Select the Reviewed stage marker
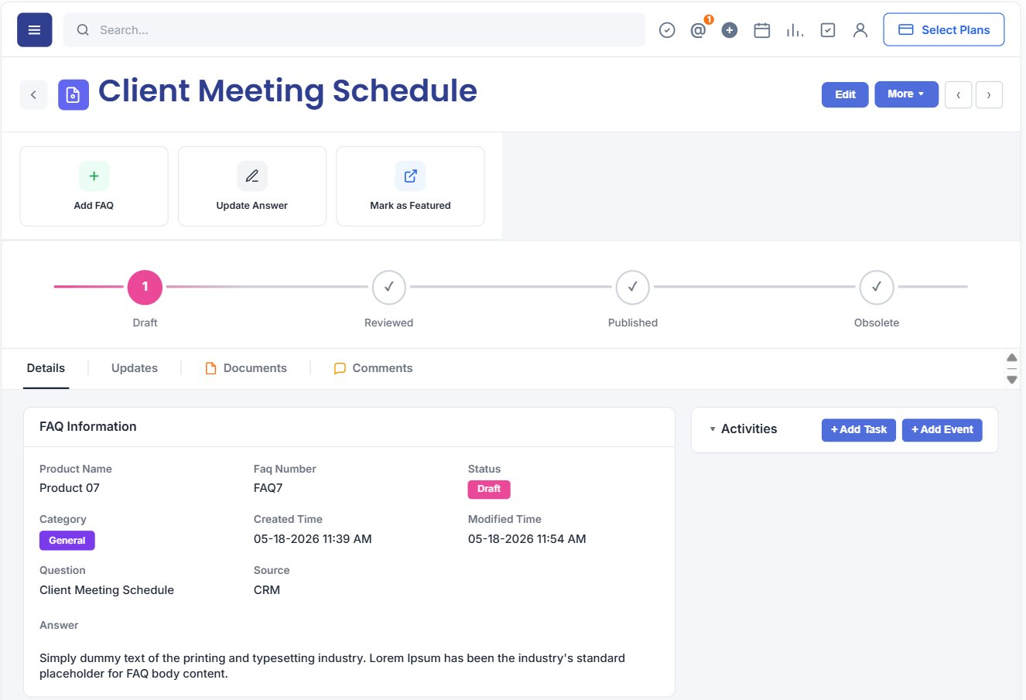This screenshot has width=1026, height=700. 389,287
